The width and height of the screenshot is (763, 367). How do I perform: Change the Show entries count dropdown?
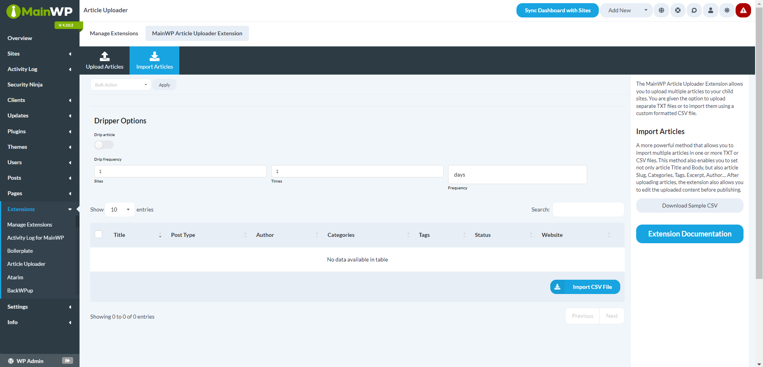tap(120, 209)
